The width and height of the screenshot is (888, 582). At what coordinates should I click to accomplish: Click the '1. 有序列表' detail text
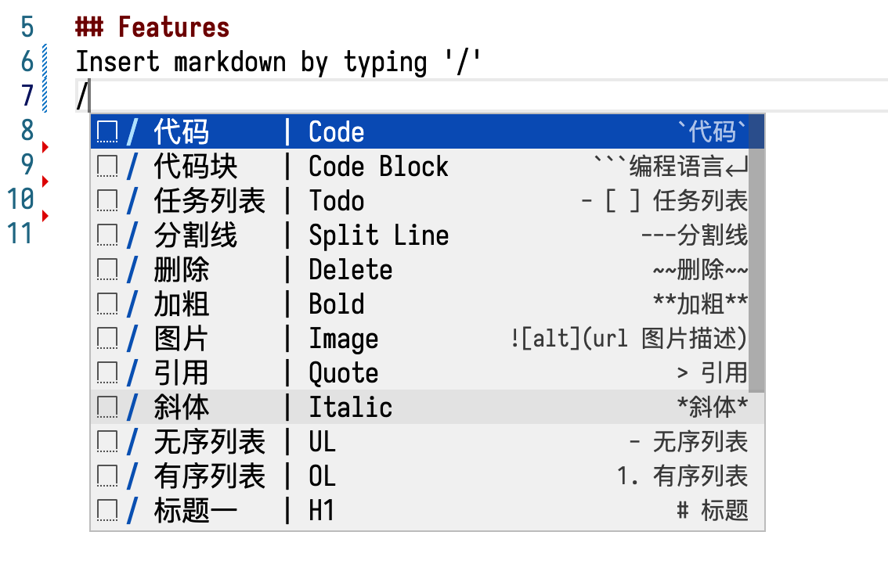point(682,476)
